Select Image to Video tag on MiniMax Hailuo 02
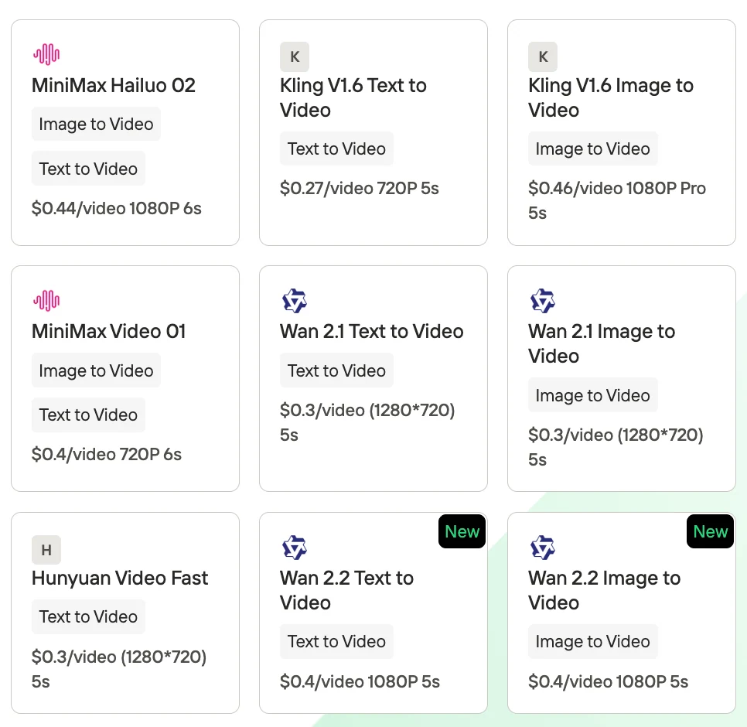 pyautogui.click(x=96, y=125)
